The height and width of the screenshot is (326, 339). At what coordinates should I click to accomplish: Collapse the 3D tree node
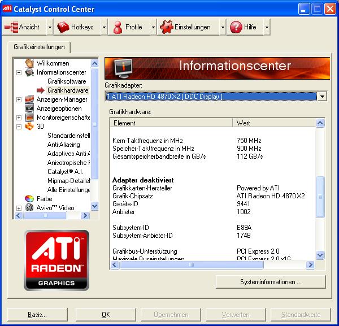tap(19, 127)
